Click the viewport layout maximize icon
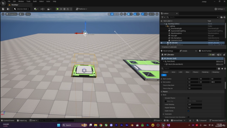The width and height of the screenshot is (227, 128). point(157,14)
